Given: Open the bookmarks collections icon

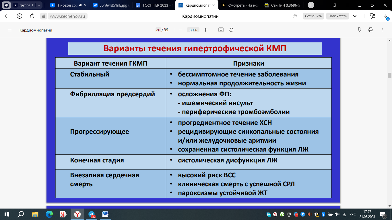Looking at the screenshot, I should [x=372, y=16].
